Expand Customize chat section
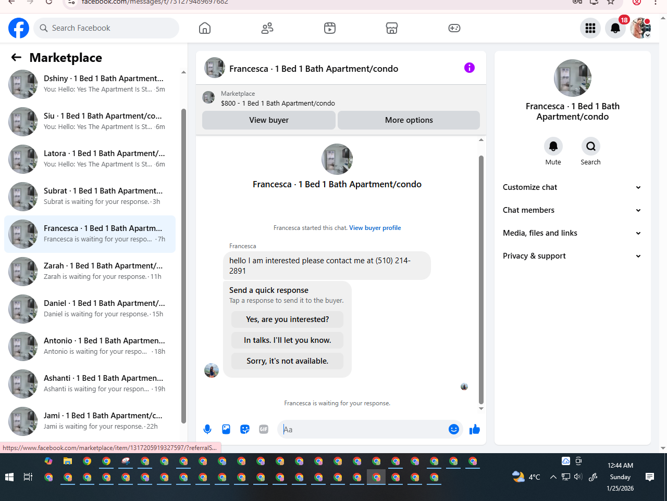This screenshot has height=501, width=667. click(x=572, y=187)
